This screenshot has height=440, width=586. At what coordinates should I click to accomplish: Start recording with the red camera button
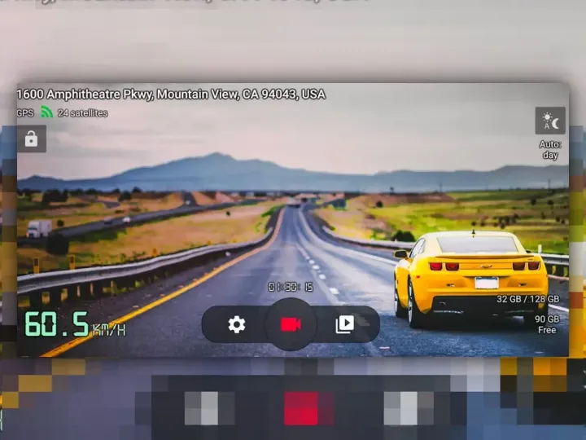pos(291,324)
